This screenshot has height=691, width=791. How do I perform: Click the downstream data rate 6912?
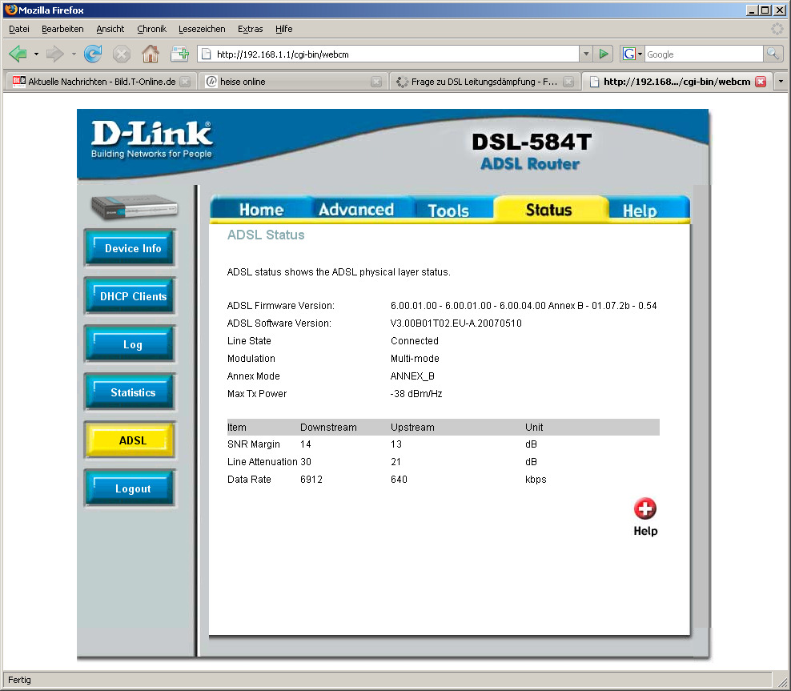311,479
